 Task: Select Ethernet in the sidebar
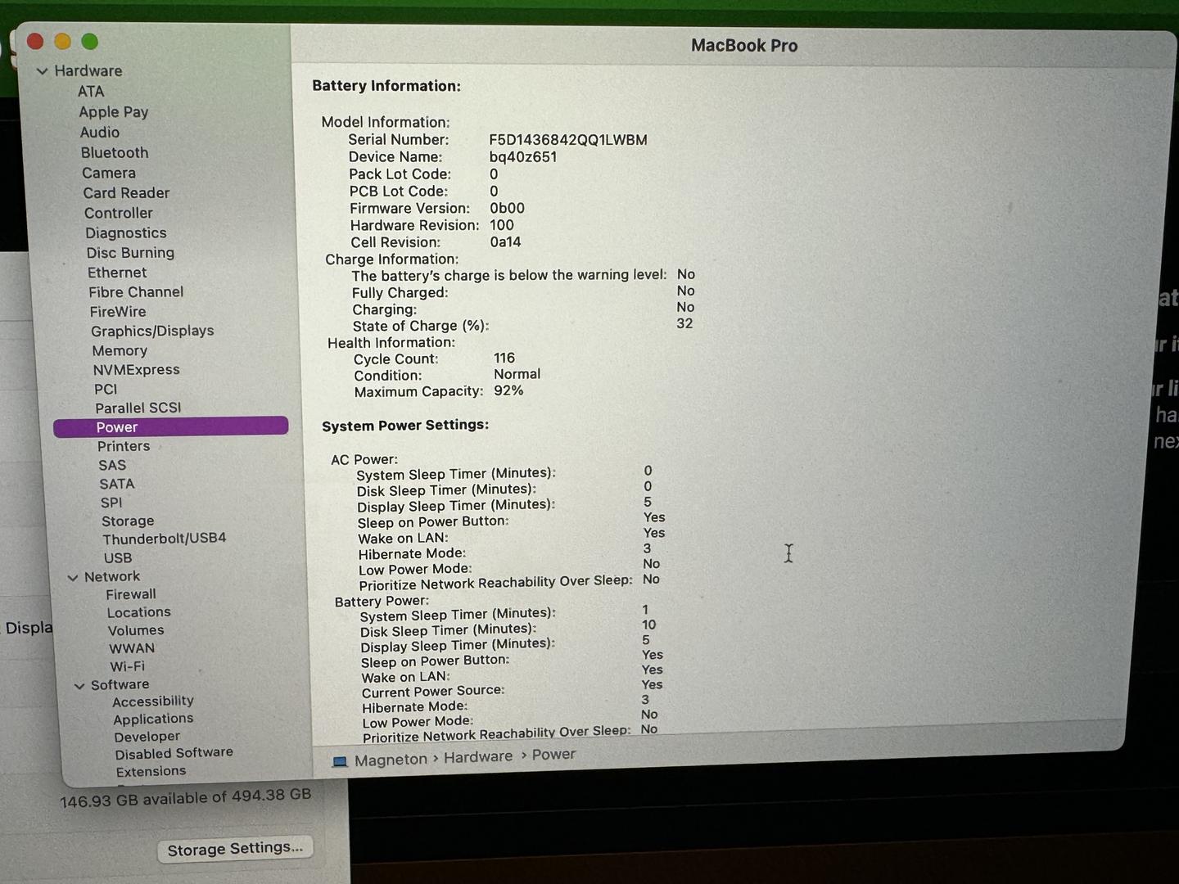[117, 273]
